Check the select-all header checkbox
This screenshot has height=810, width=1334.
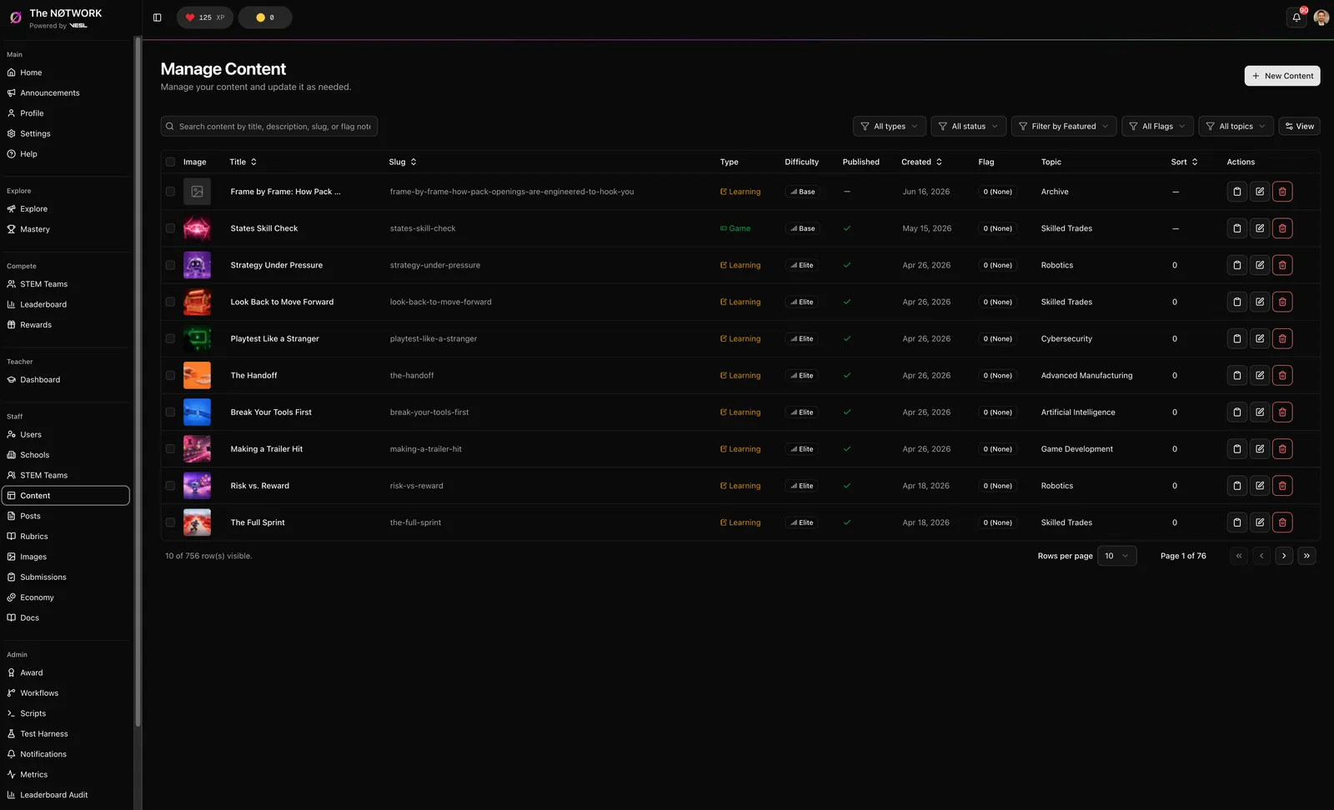click(x=170, y=162)
